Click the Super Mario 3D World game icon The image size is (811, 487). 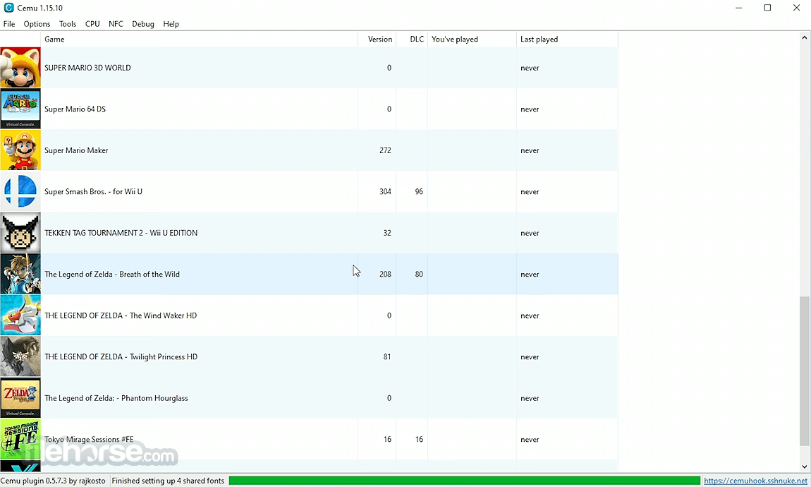(20, 68)
